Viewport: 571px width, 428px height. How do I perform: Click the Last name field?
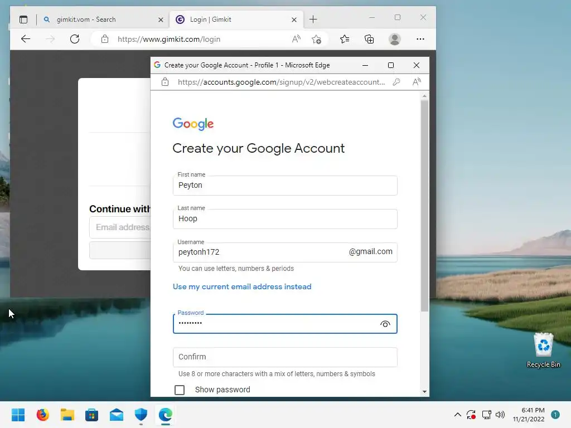click(285, 218)
